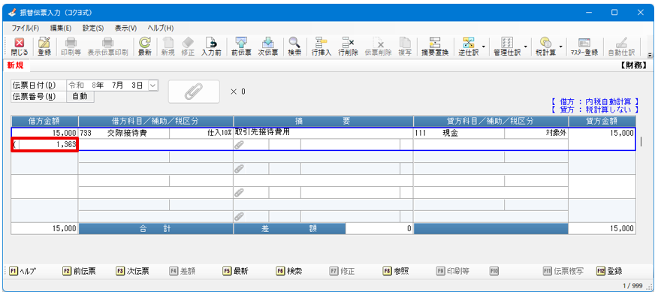
Task: Click 税計算 tax calculation icon
Action: click(545, 47)
